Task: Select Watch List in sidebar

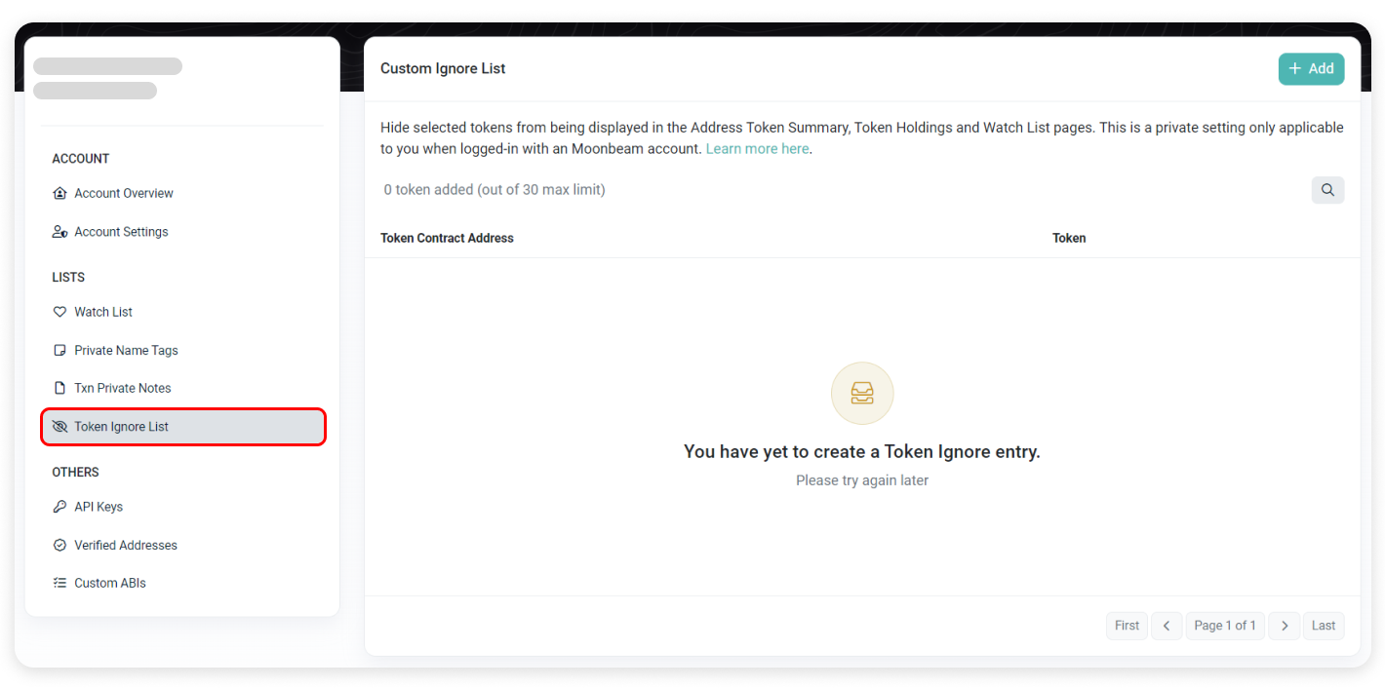Action: tap(103, 312)
